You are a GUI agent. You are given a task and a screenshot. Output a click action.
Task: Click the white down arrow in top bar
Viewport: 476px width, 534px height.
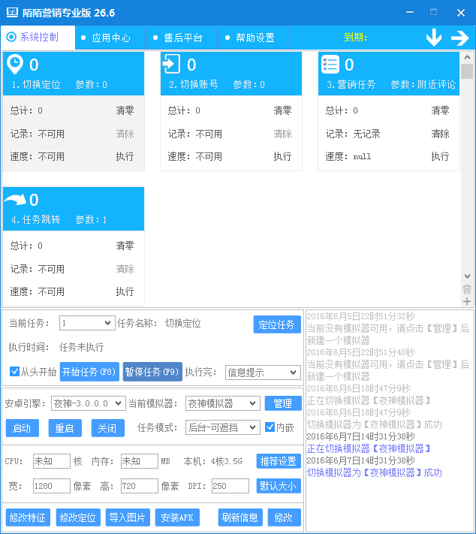pos(434,38)
